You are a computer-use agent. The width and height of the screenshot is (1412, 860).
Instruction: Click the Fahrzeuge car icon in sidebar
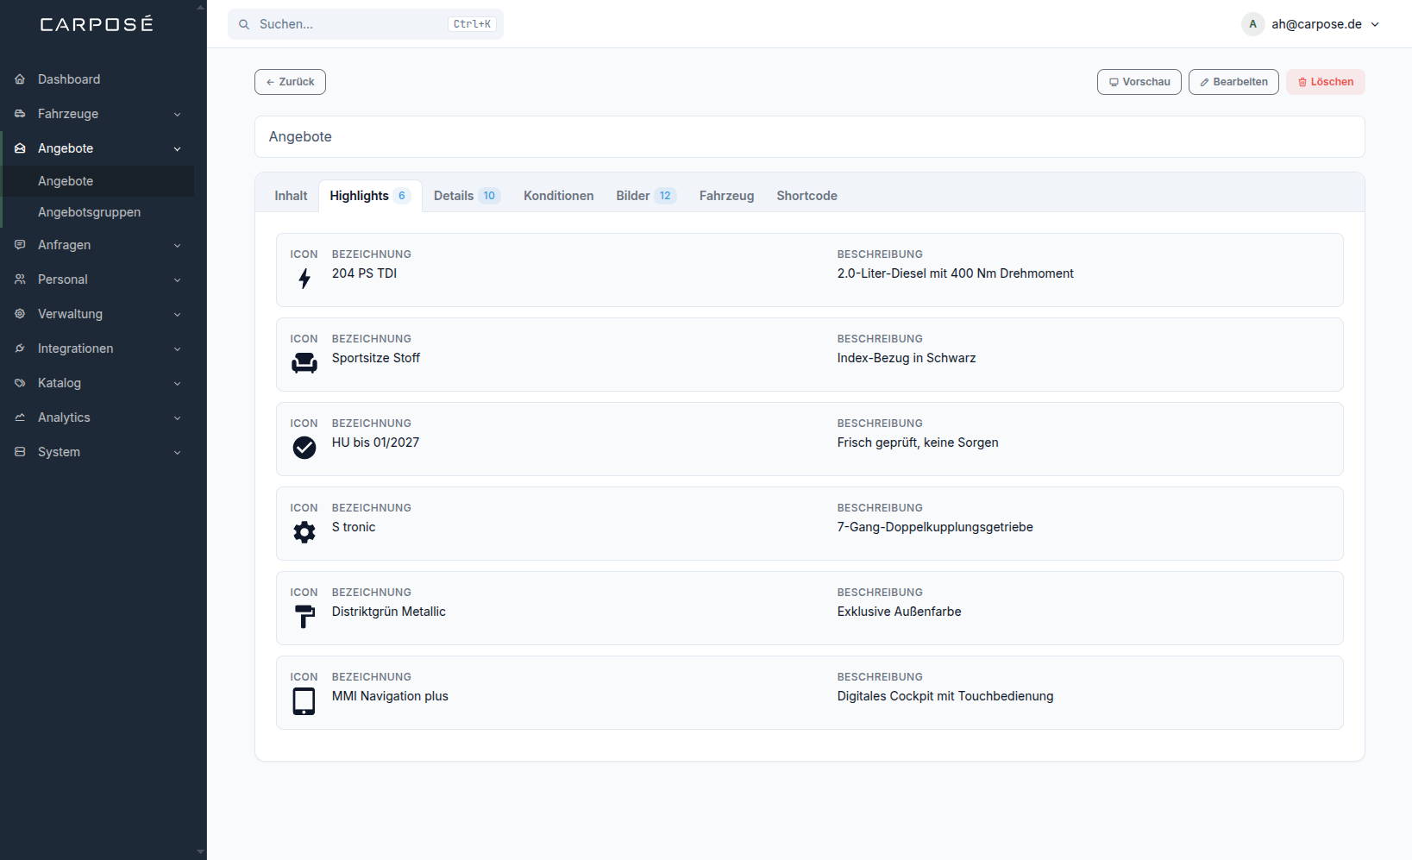point(20,114)
